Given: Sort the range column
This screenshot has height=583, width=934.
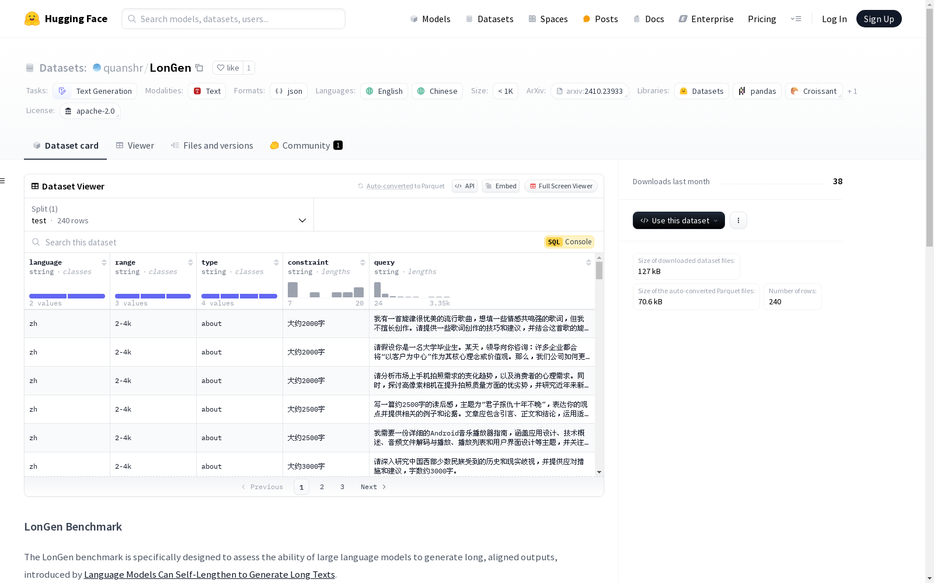Looking at the screenshot, I should [x=190, y=262].
